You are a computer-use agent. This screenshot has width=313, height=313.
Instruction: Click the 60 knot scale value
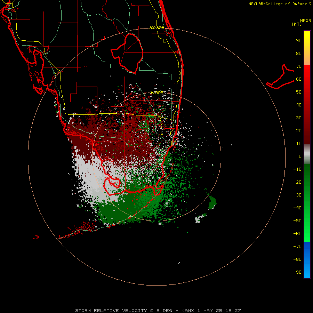click(x=299, y=79)
